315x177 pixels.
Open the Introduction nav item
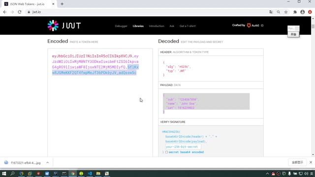pos(157,26)
